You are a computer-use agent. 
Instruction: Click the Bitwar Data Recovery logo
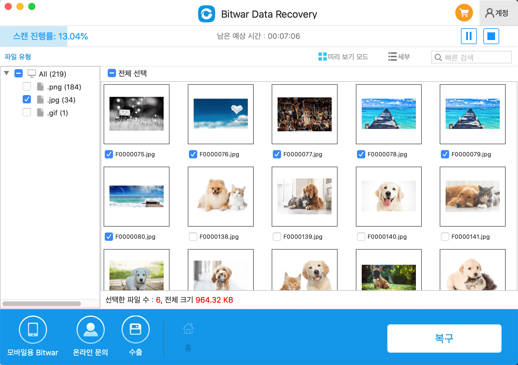point(207,14)
